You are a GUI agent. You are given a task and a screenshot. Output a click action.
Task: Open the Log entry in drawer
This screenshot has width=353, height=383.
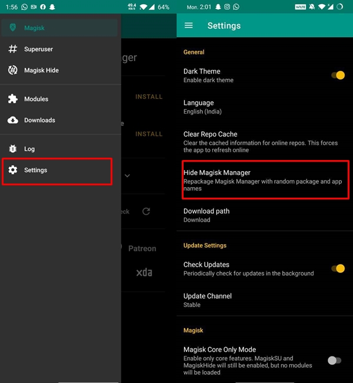[61, 149]
